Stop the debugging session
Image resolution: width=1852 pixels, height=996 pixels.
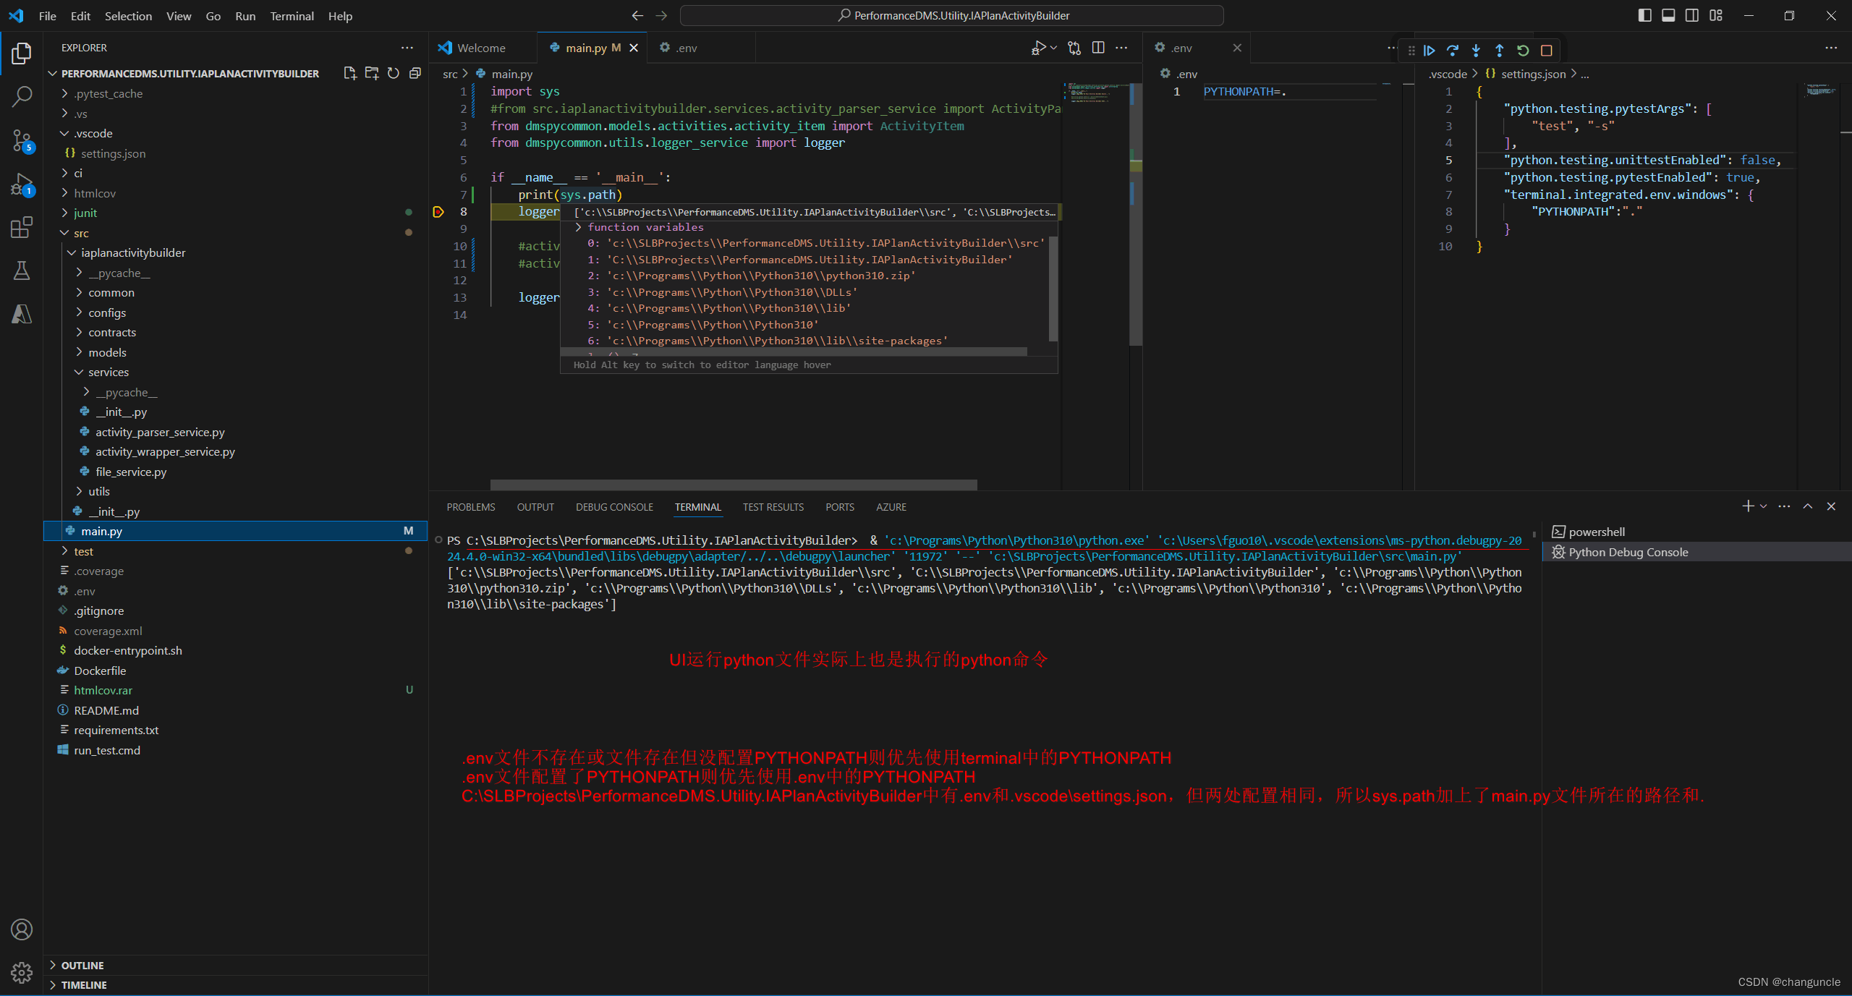click(x=1547, y=50)
